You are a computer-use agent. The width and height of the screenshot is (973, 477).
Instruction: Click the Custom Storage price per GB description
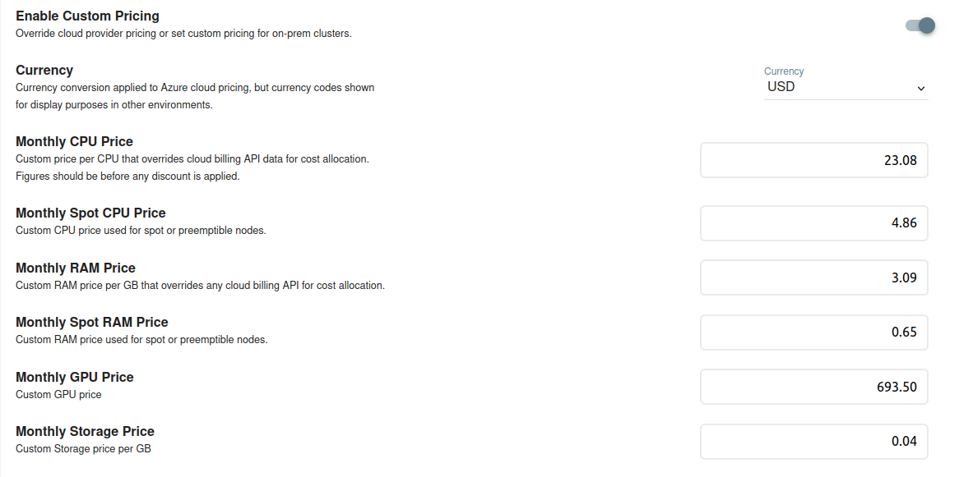[83, 448]
